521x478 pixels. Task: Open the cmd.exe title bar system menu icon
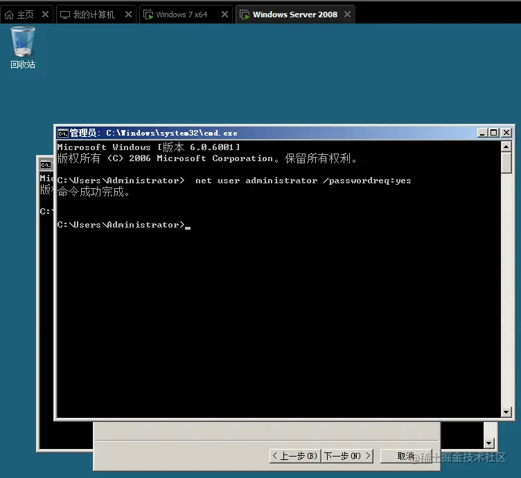click(x=62, y=134)
